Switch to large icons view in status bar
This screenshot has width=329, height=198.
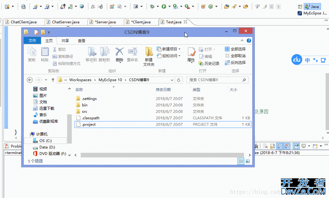pyautogui.click(x=248, y=161)
